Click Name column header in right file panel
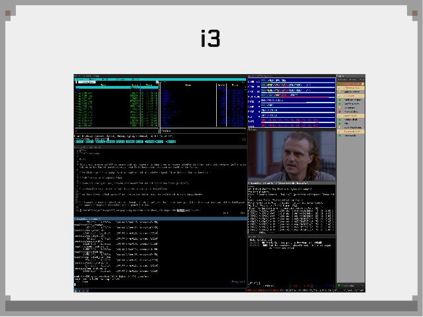The image size is (423, 317). point(188,85)
